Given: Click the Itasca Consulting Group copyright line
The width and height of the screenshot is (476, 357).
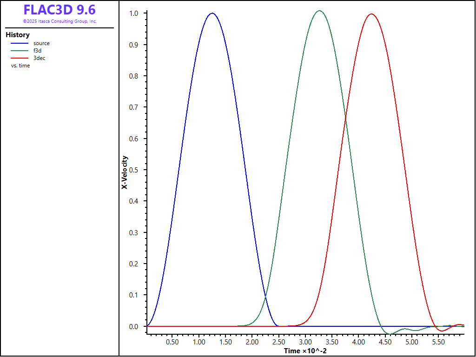Looking at the screenshot, I should click(x=59, y=21).
